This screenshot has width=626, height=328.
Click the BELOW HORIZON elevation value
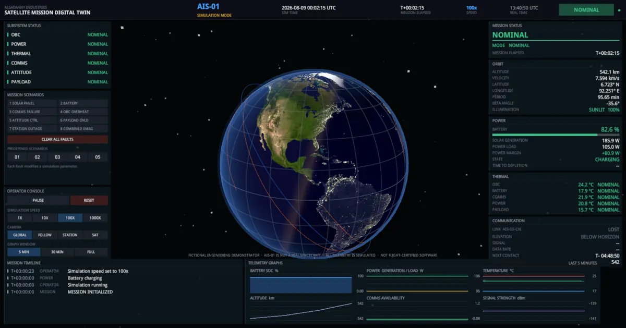600,237
